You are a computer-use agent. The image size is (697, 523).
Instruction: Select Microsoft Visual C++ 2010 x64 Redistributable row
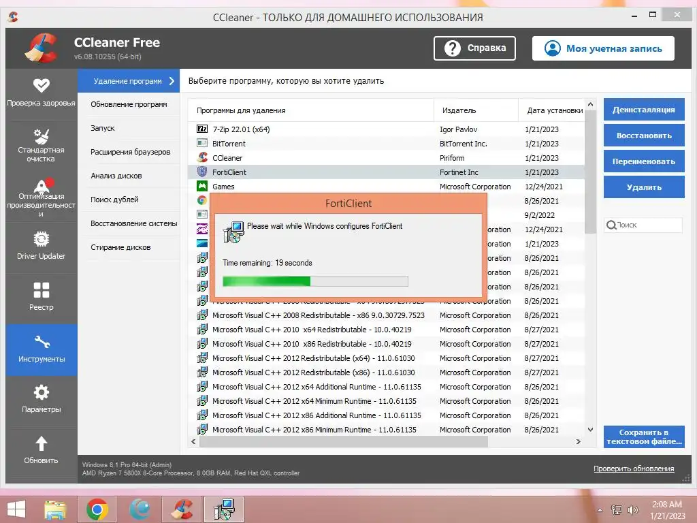(x=386, y=330)
